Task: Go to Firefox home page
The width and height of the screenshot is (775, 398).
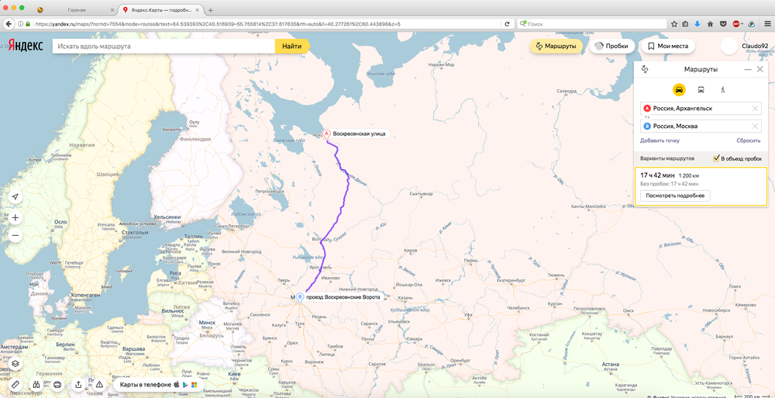Action: tap(710, 23)
